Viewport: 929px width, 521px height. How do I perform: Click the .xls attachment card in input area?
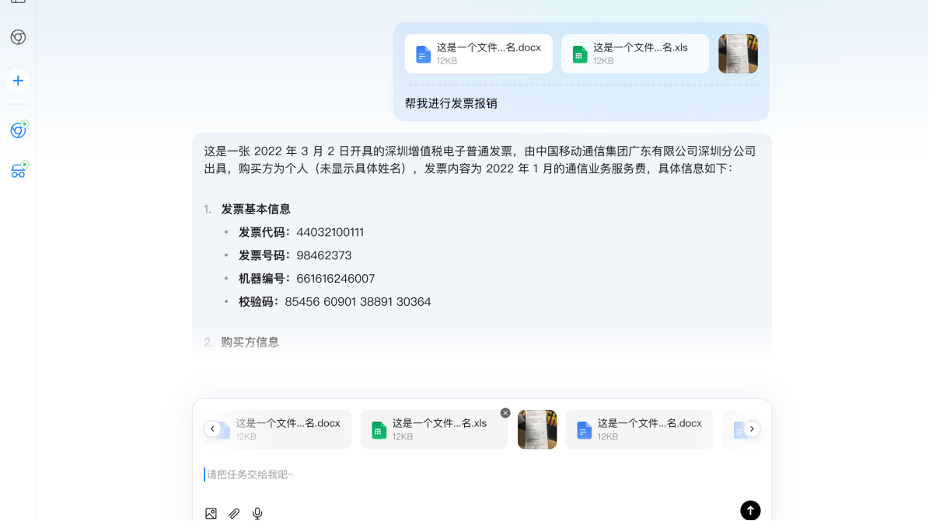click(x=434, y=429)
